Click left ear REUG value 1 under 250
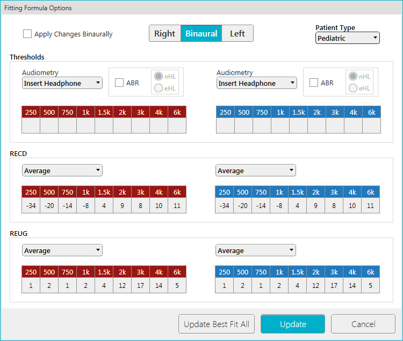Screen dimensions: 403x341 [225, 285]
